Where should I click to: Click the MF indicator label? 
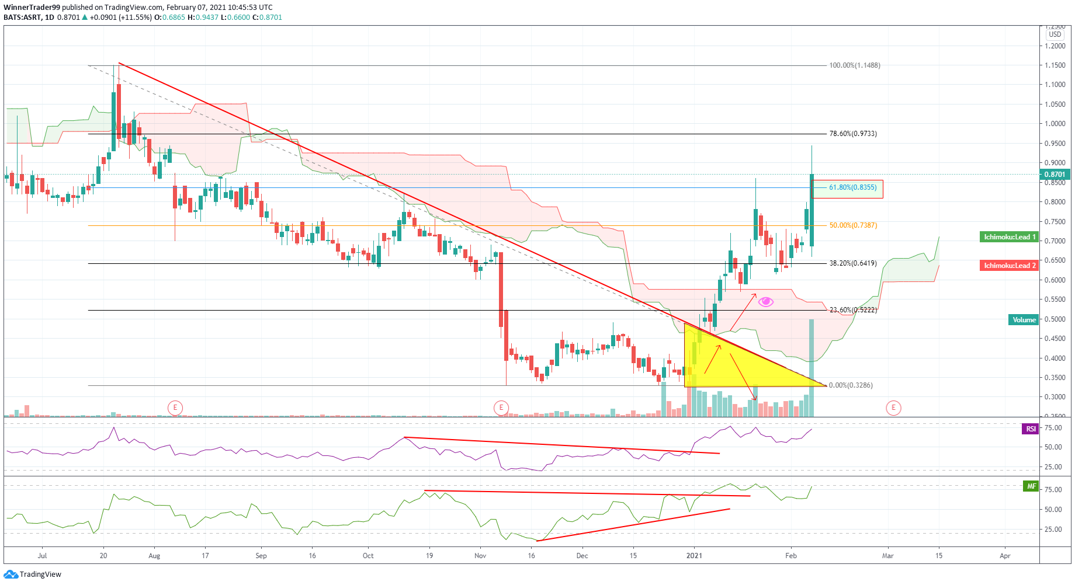point(1031,486)
